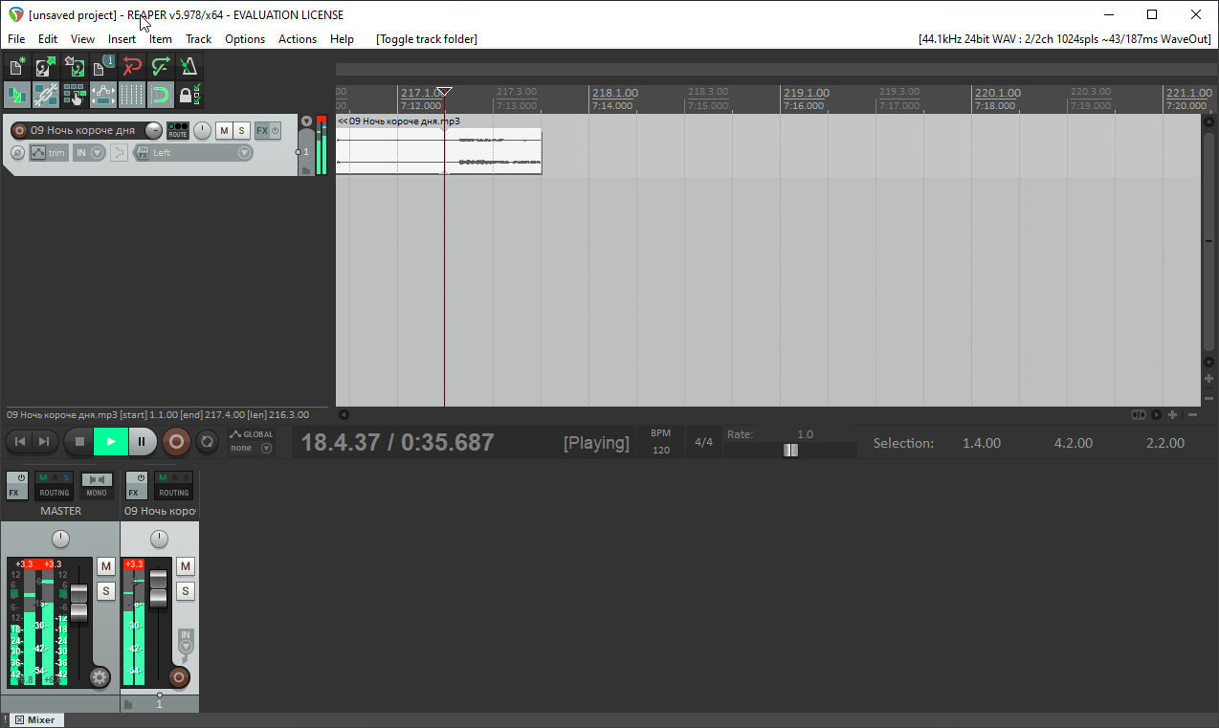The height and width of the screenshot is (728, 1219).
Task: Save project with the toolbar icon
Action: (75, 67)
